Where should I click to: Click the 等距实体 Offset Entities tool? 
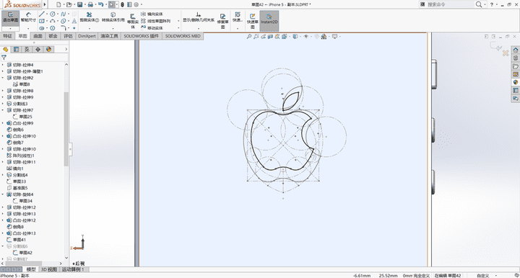tap(133, 21)
